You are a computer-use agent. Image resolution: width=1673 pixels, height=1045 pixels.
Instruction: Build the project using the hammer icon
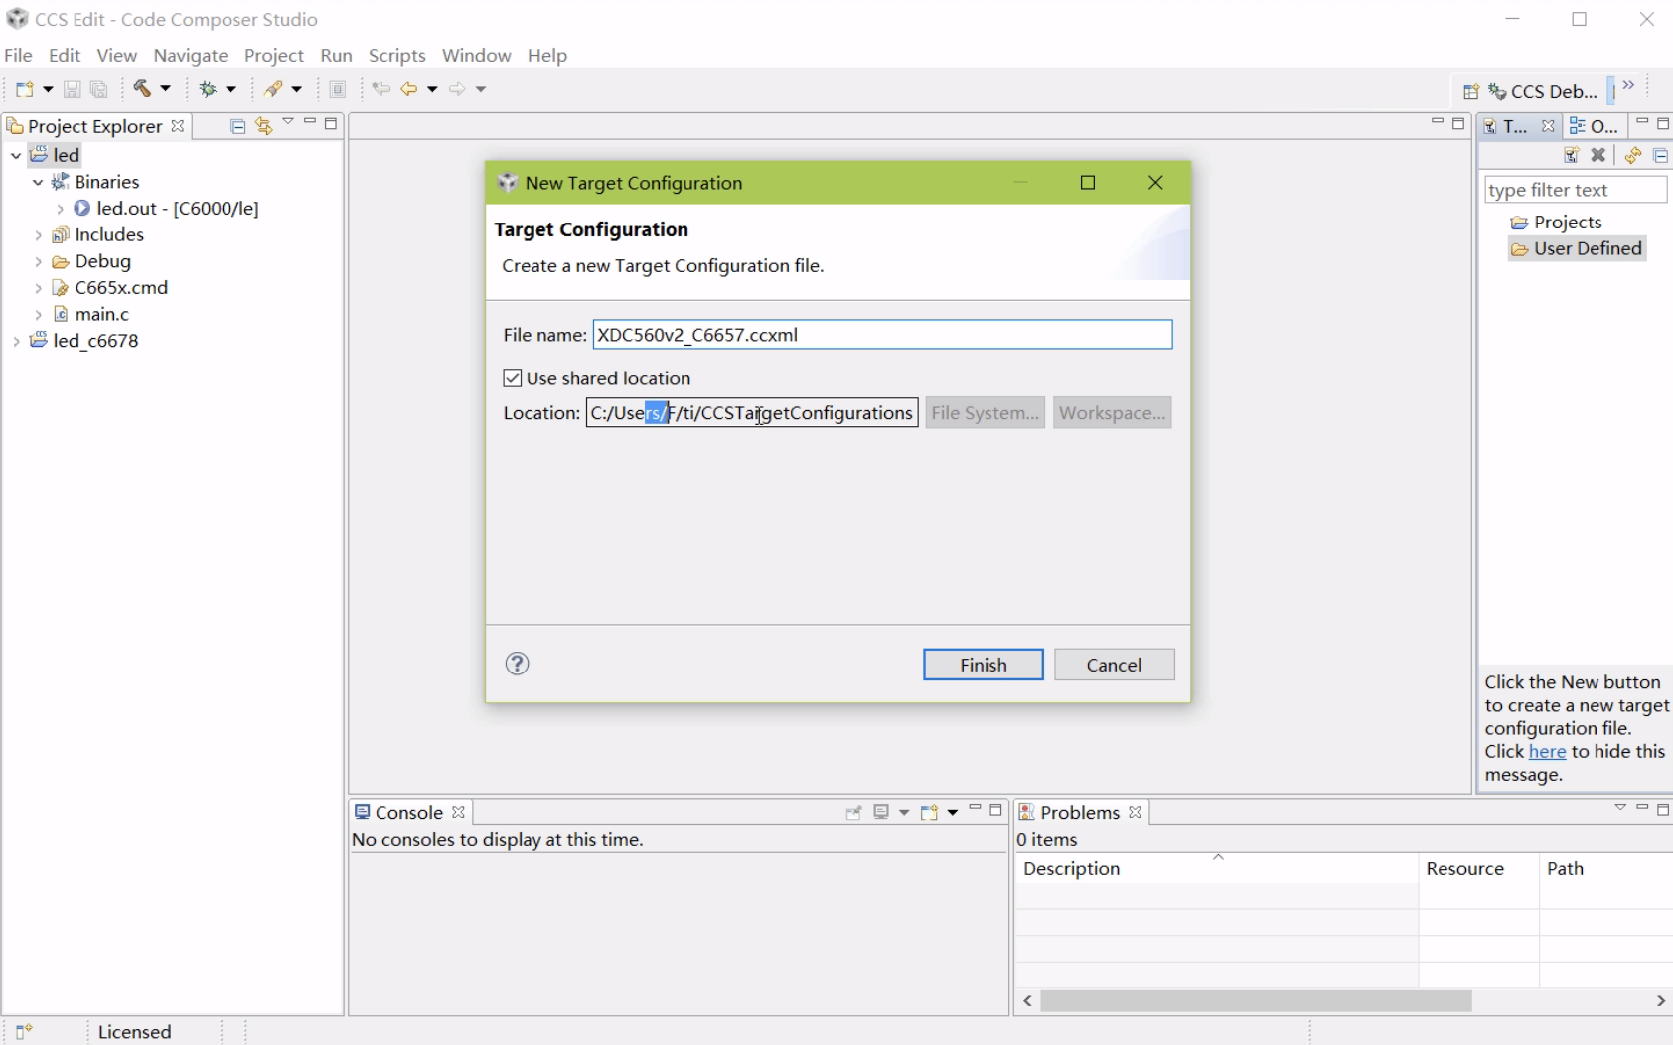click(144, 88)
